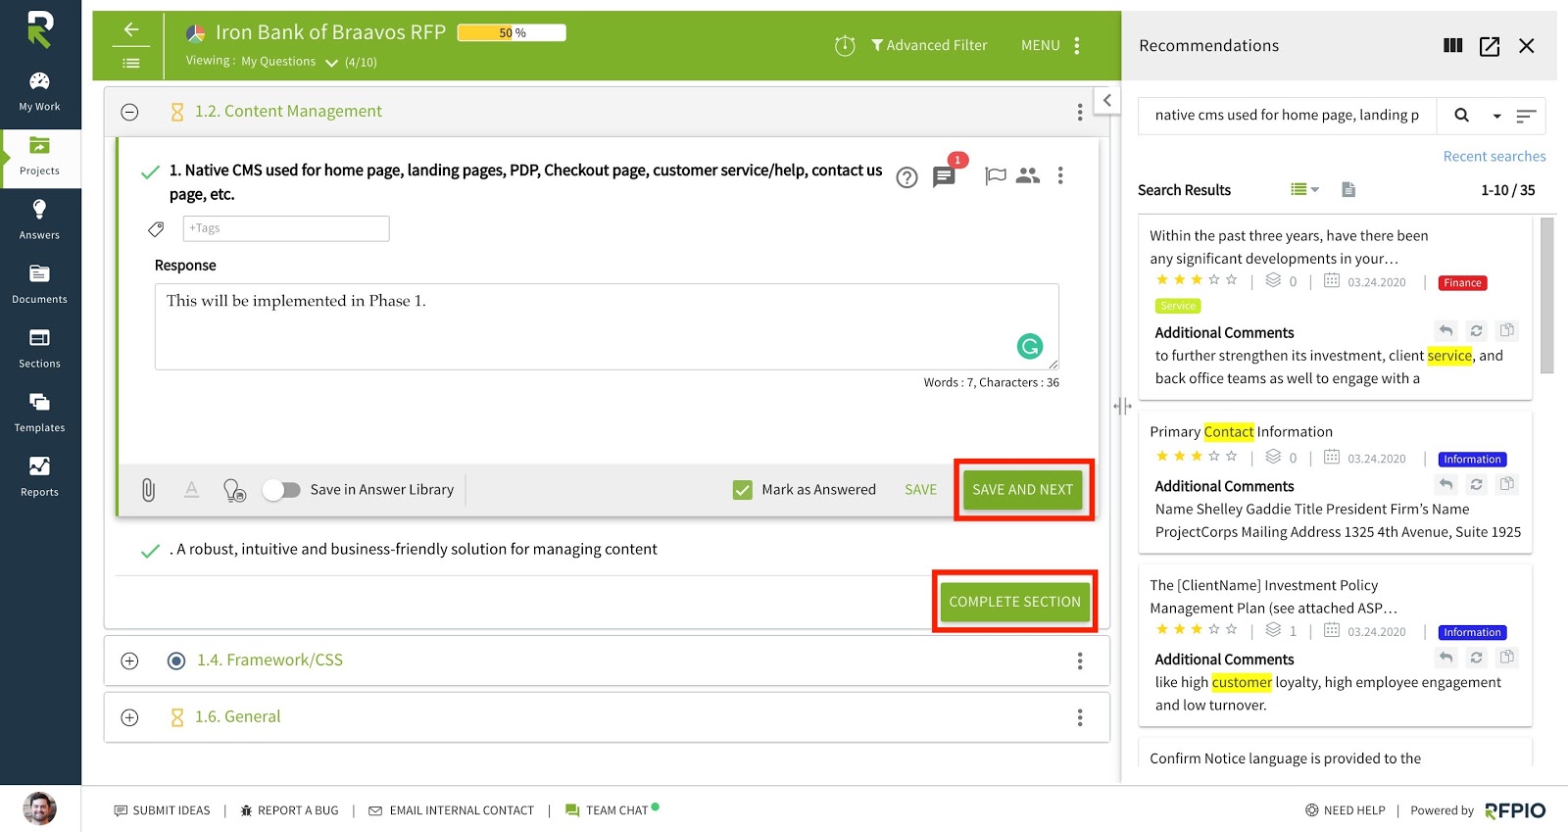Change Search Results list view dropdown
The width and height of the screenshot is (1568, 832).
coord(1304,190)
